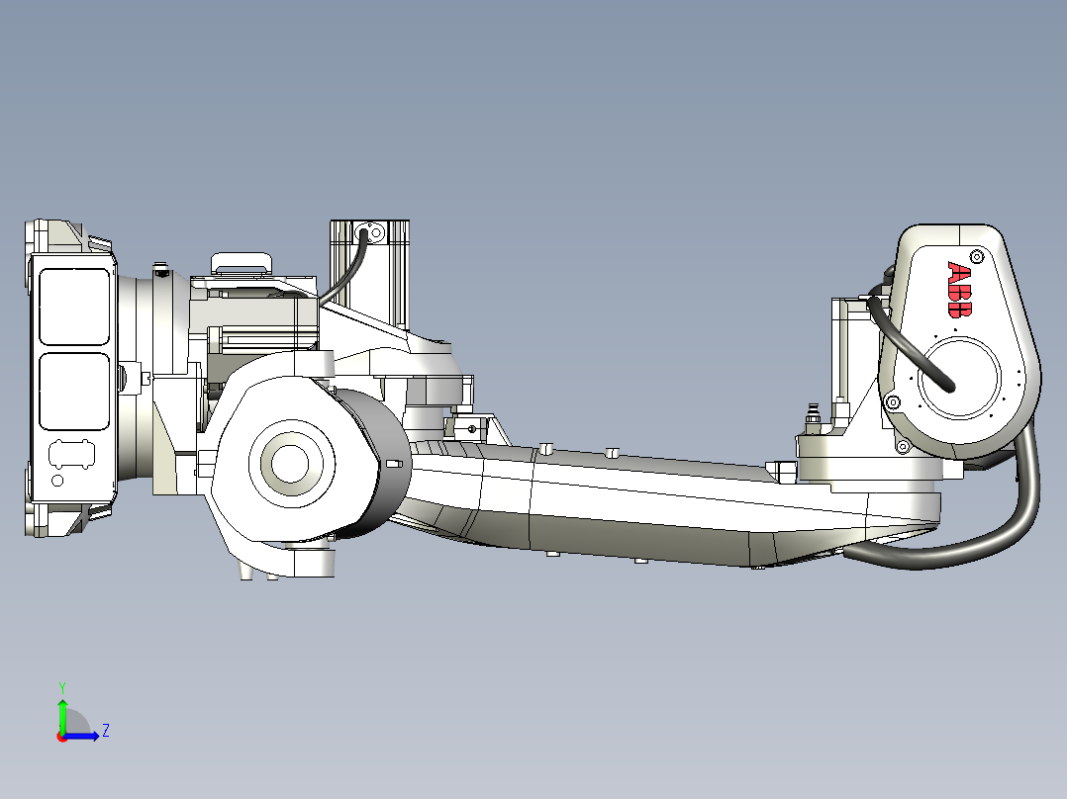This screenshot has height=799, width=1067.
Task: Pick the lower rounded panel on the left base plate
Action: pos(74,391)
